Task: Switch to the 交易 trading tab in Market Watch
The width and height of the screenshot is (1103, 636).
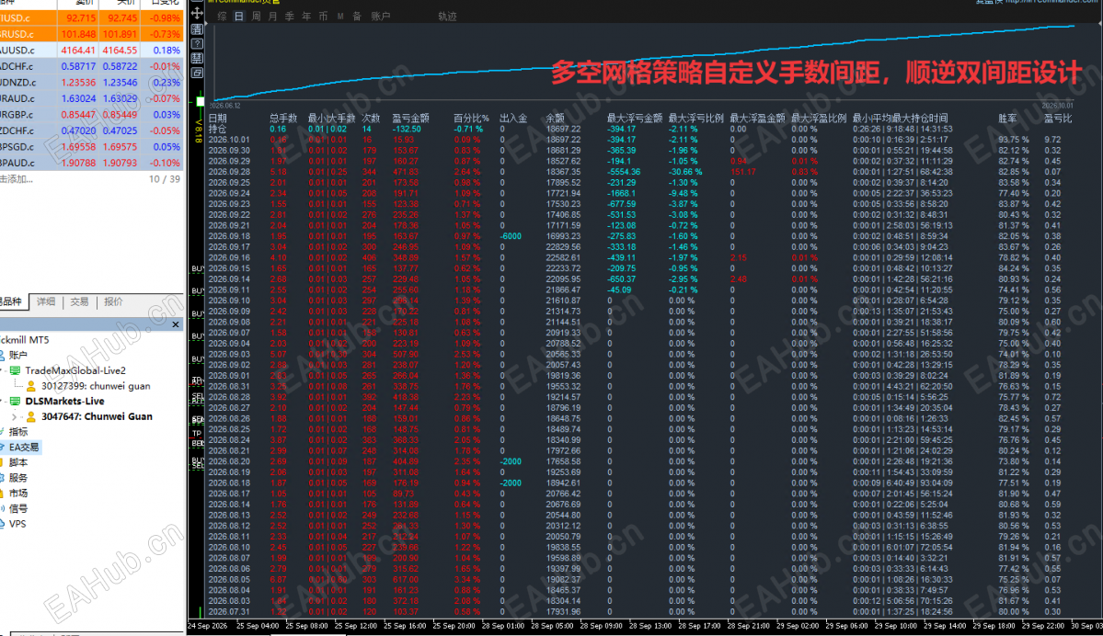Action: click(79, 301)
